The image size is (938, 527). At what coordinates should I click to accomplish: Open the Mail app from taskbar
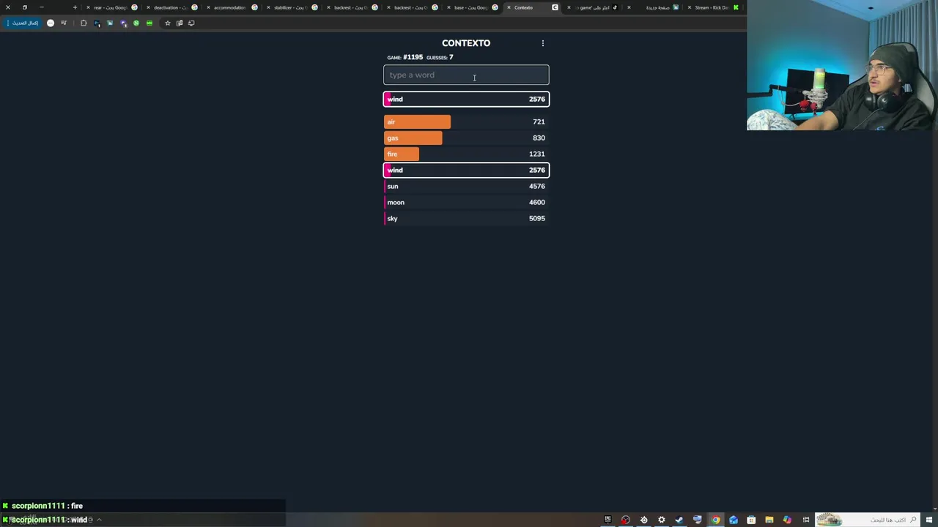[x=734, y=520]
